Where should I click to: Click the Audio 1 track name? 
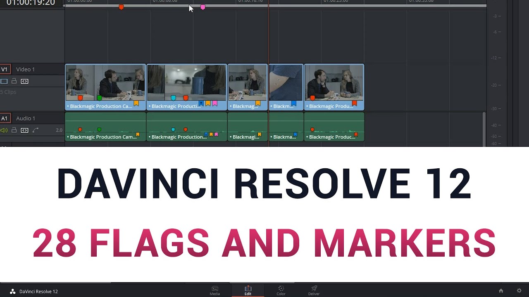pos(26,118)
